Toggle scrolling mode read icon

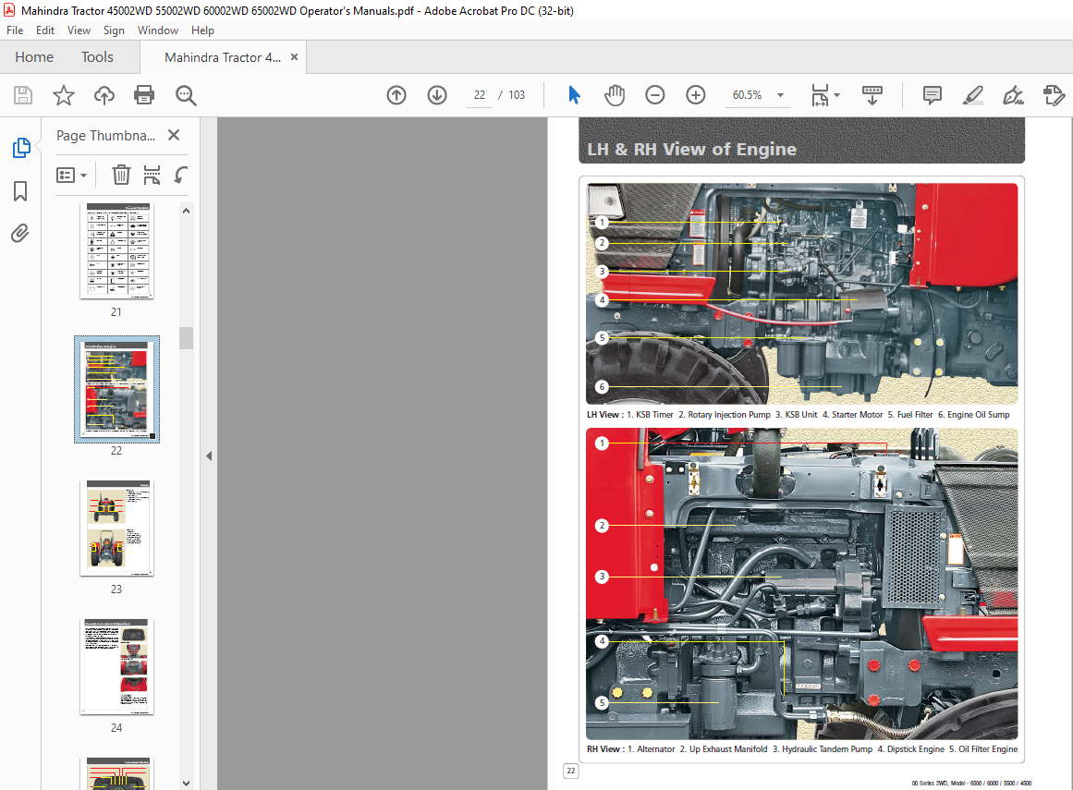872,95
